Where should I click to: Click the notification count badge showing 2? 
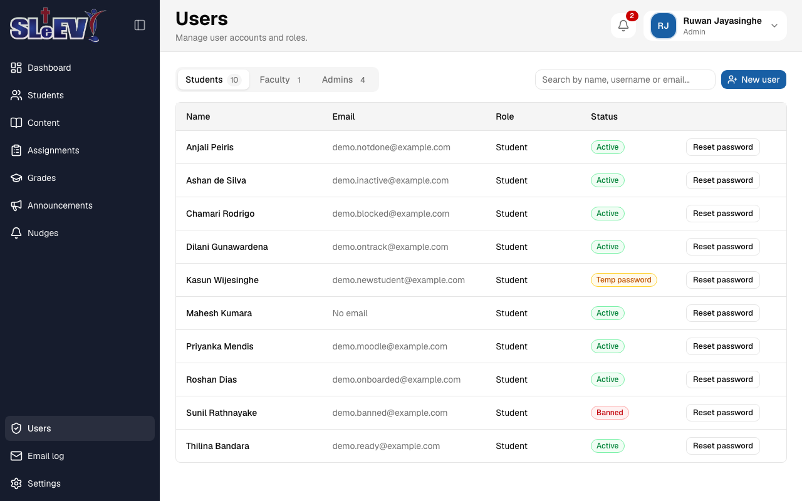coord(632,16)
